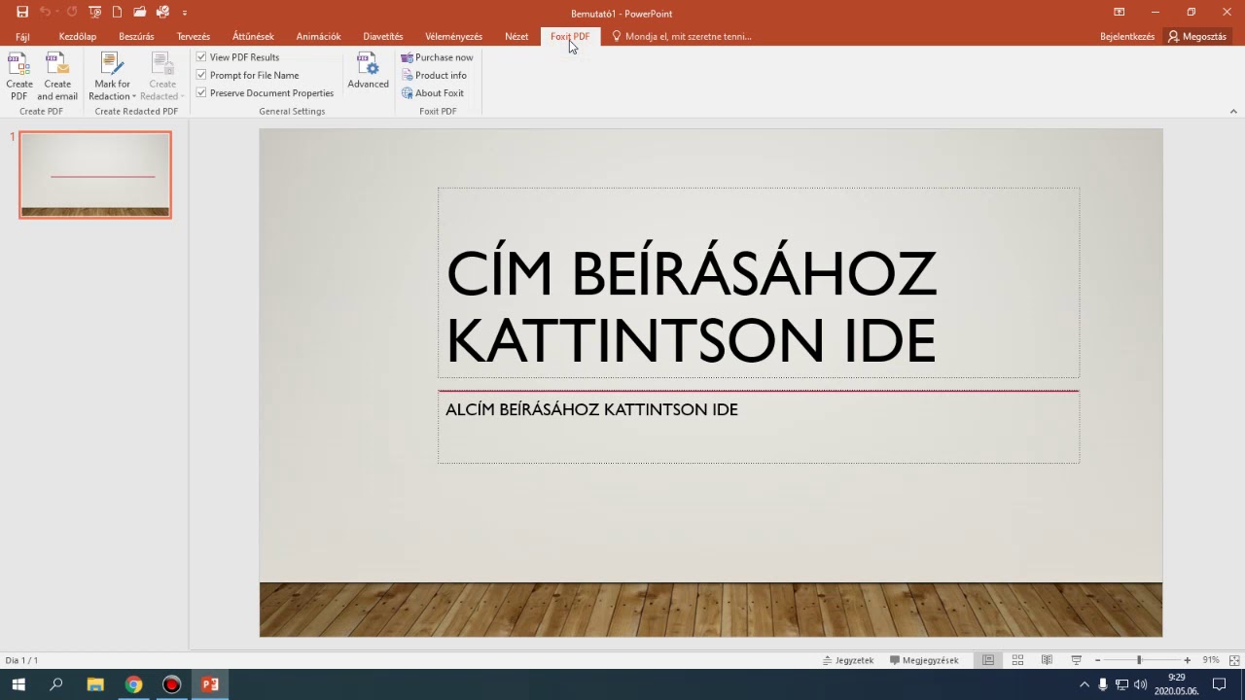Click Purchase now

[x=437, y=57]
